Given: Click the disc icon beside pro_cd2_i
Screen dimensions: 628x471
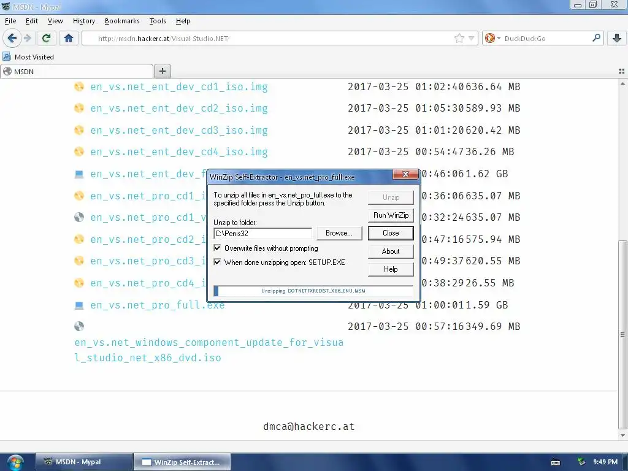Looking at the screenshot, I should point(79,239).
